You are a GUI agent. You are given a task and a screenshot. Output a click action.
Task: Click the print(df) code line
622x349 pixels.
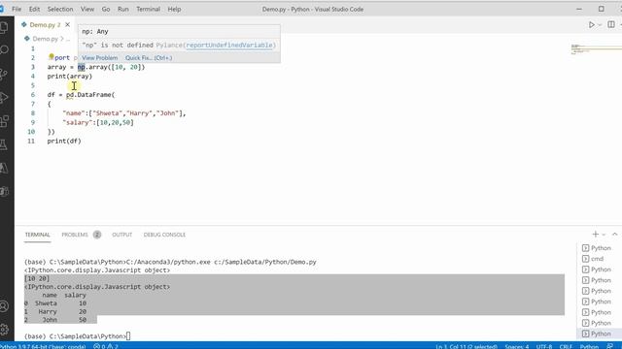[64, 141]
